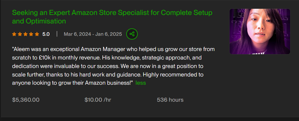Click the fifth orange rating star
Viewport: 299px width, 121px height.
tap(37, 34)
